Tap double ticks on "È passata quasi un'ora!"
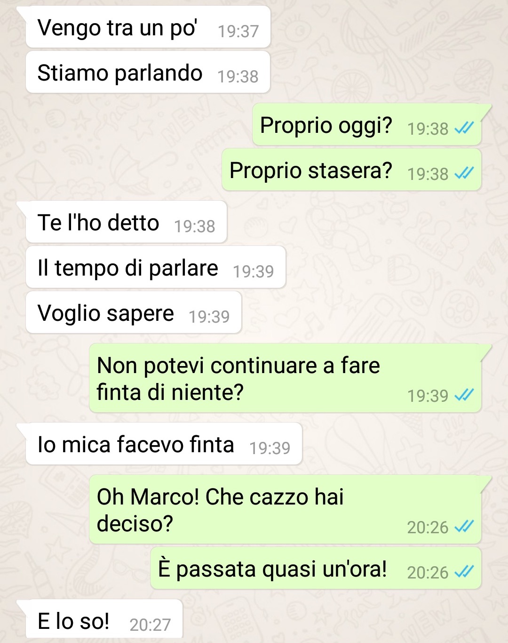Image resolution: width=508 pixels, height=643 pixels. (464, 571)
